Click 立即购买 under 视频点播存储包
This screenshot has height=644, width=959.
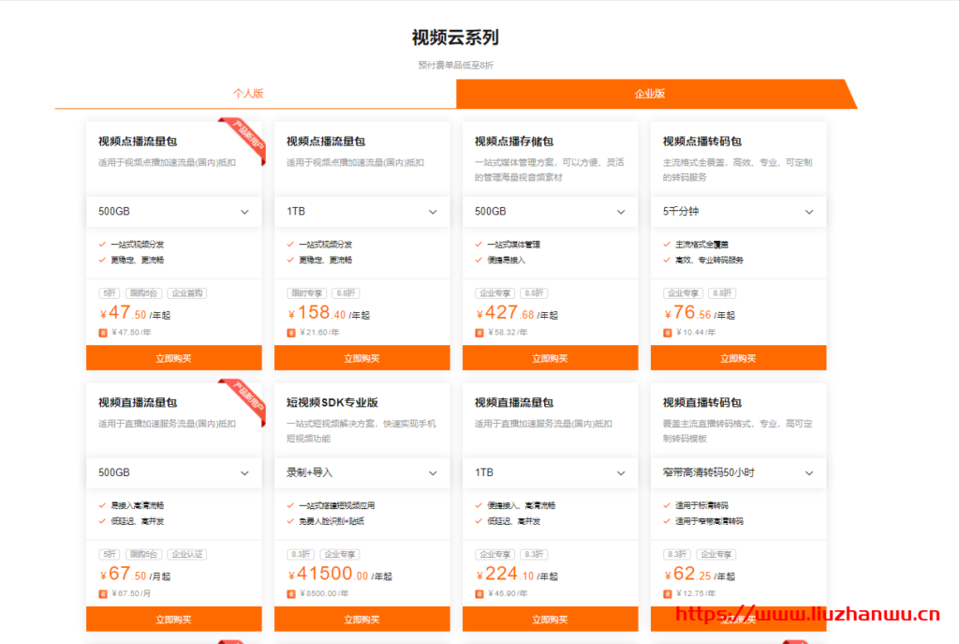tap(549, 358)
